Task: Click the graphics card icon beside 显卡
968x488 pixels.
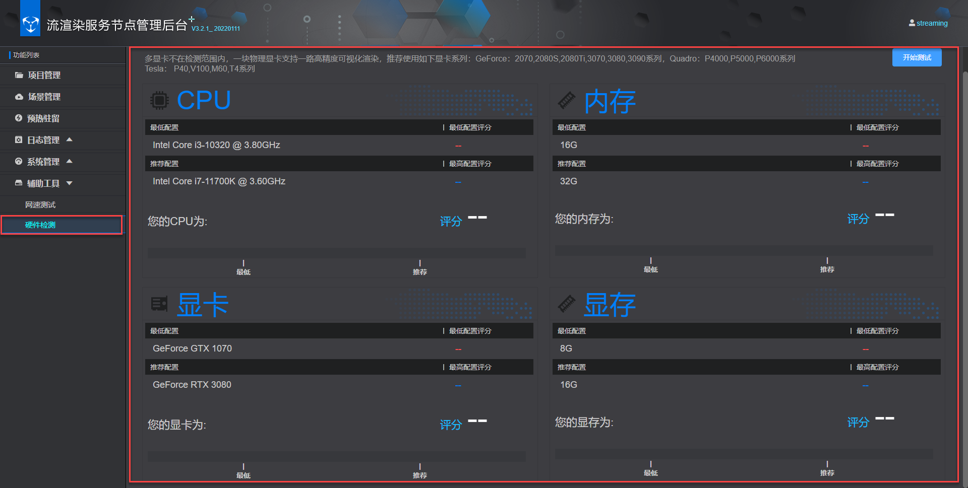Action: (x=159, y=304)
